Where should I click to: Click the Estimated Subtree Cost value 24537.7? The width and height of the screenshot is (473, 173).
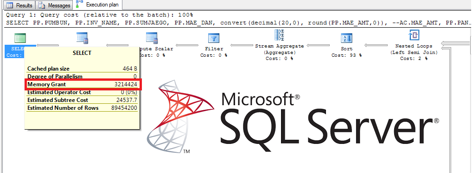click(127, 100)
